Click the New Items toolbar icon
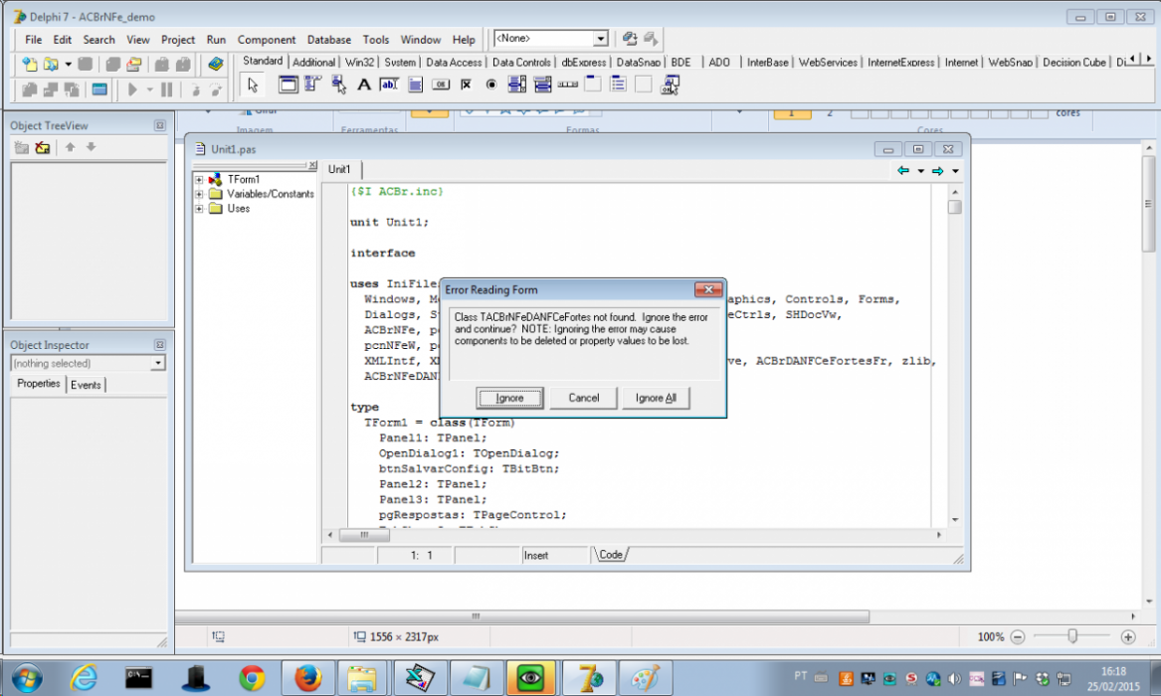Screen dimensions: 1161x696 [x=29, y=65]
